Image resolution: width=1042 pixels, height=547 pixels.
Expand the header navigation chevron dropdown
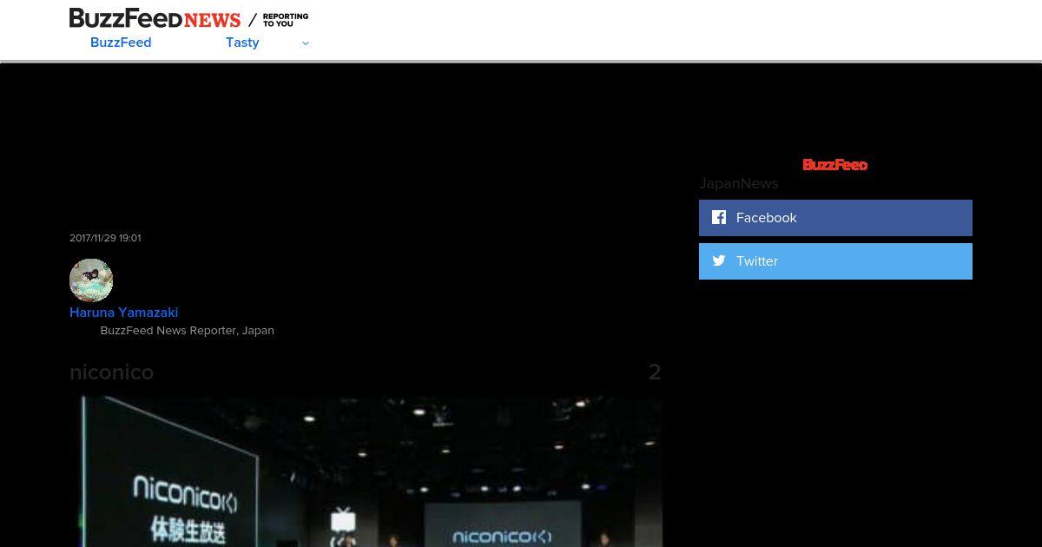pos(305,43)
